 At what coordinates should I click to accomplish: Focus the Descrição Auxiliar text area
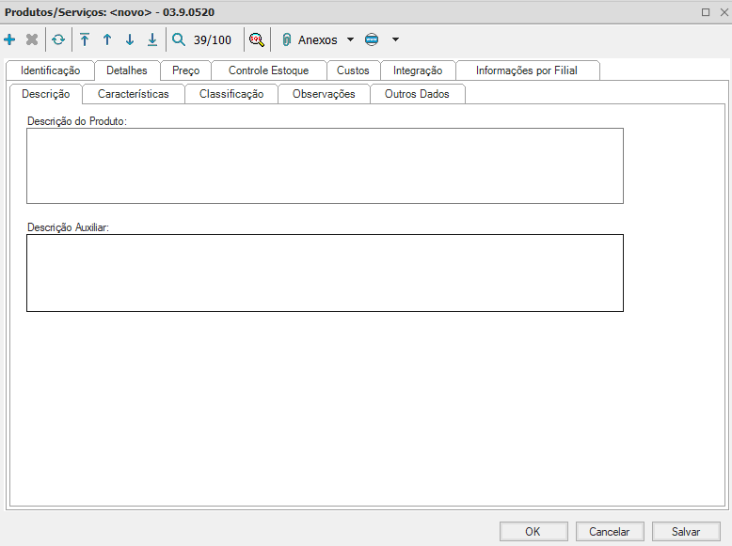325,273
